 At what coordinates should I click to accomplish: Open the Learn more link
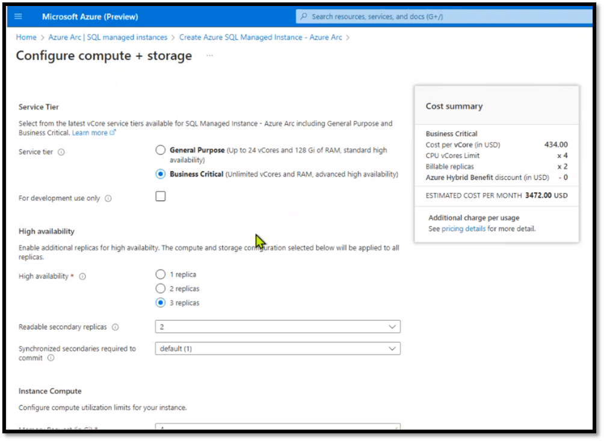(90, 133)
